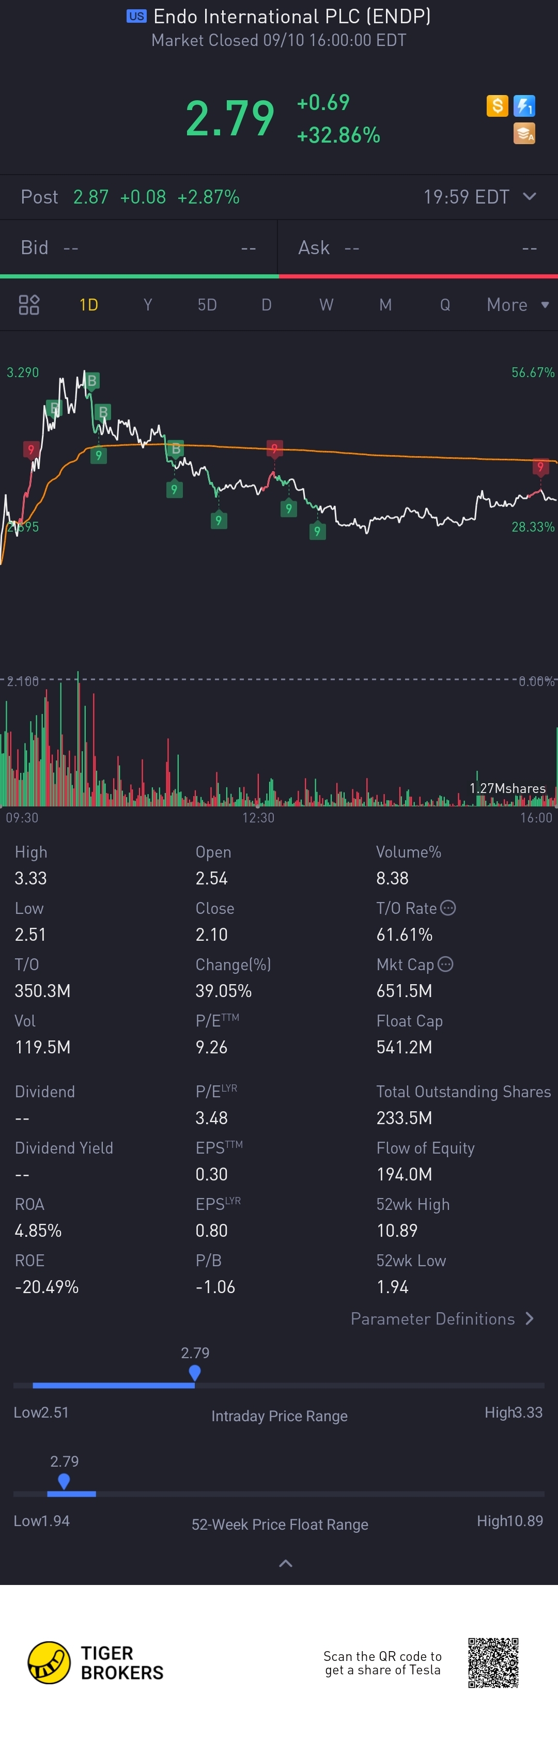The image size is (558, 1741).
Task: Tap the P/E TTM value 9.26
Action: point(211,1047)
